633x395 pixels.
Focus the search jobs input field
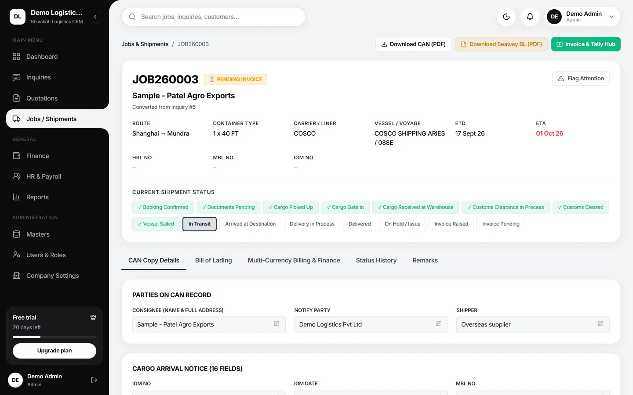214,17
